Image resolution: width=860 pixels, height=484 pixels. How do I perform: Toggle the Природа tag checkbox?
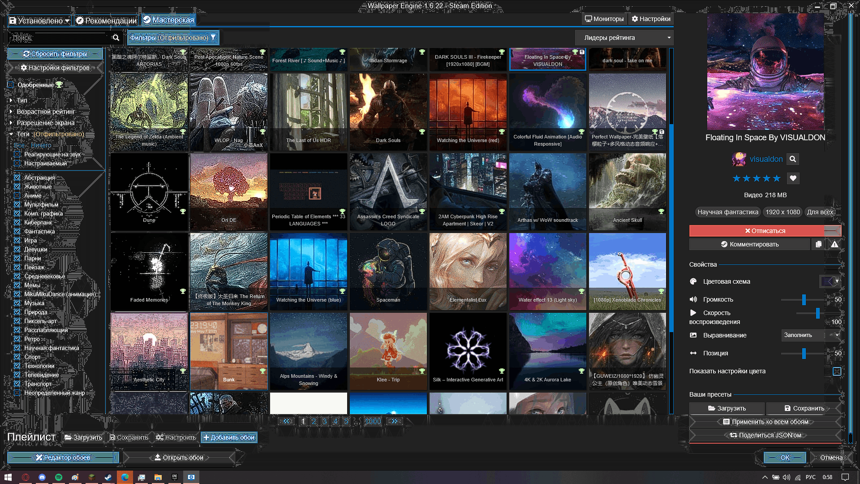17,312
